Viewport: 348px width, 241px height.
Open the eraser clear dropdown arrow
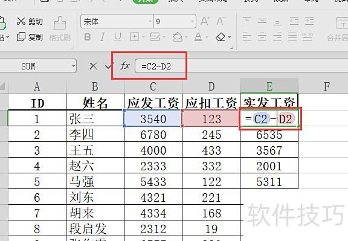(x=229, y=37)
